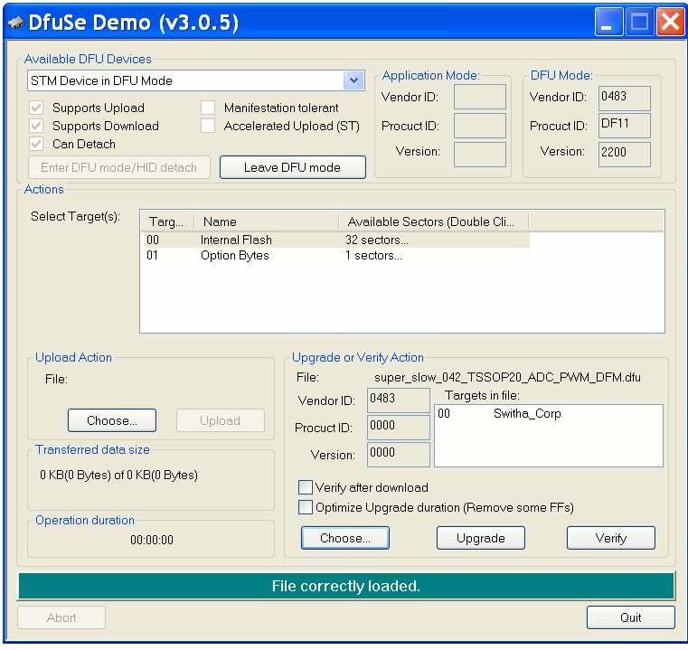Click the Name column header

[x=266, y=222]
